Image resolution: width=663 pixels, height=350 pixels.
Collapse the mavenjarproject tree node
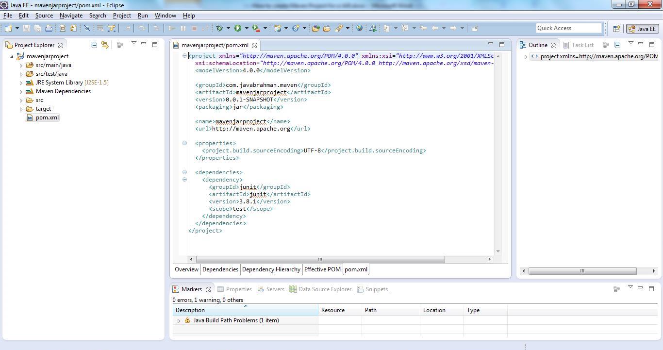[x=12, y=56]
